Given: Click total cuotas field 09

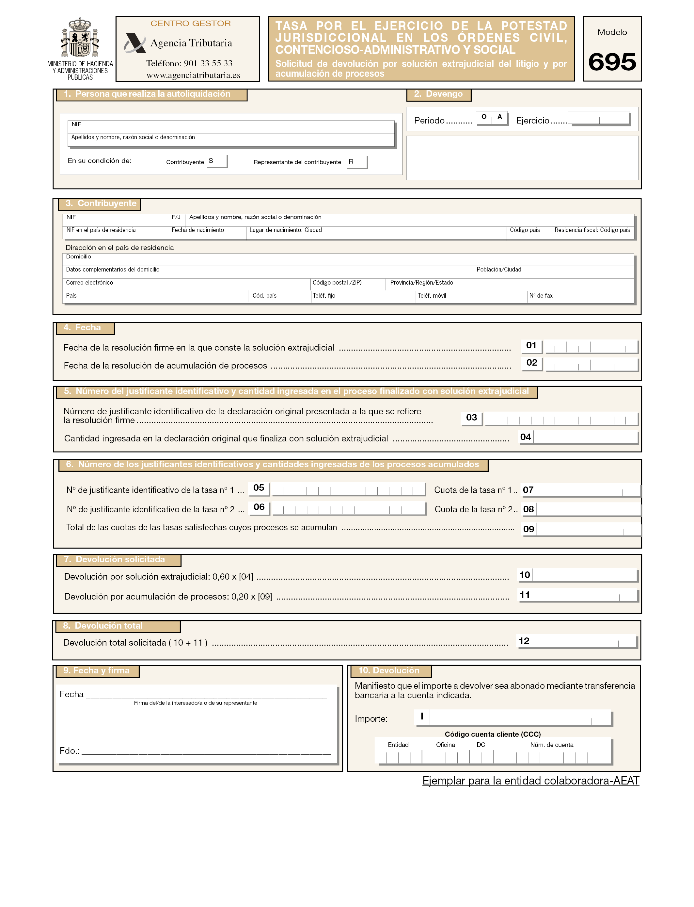Looking at the screenshot, I should click(589, 529).
